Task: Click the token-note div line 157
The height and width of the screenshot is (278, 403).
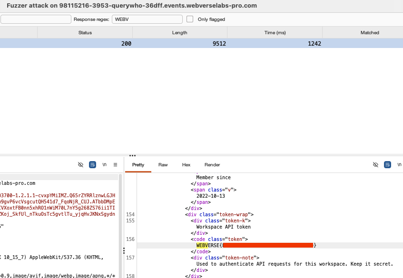Action: [225, 258]
